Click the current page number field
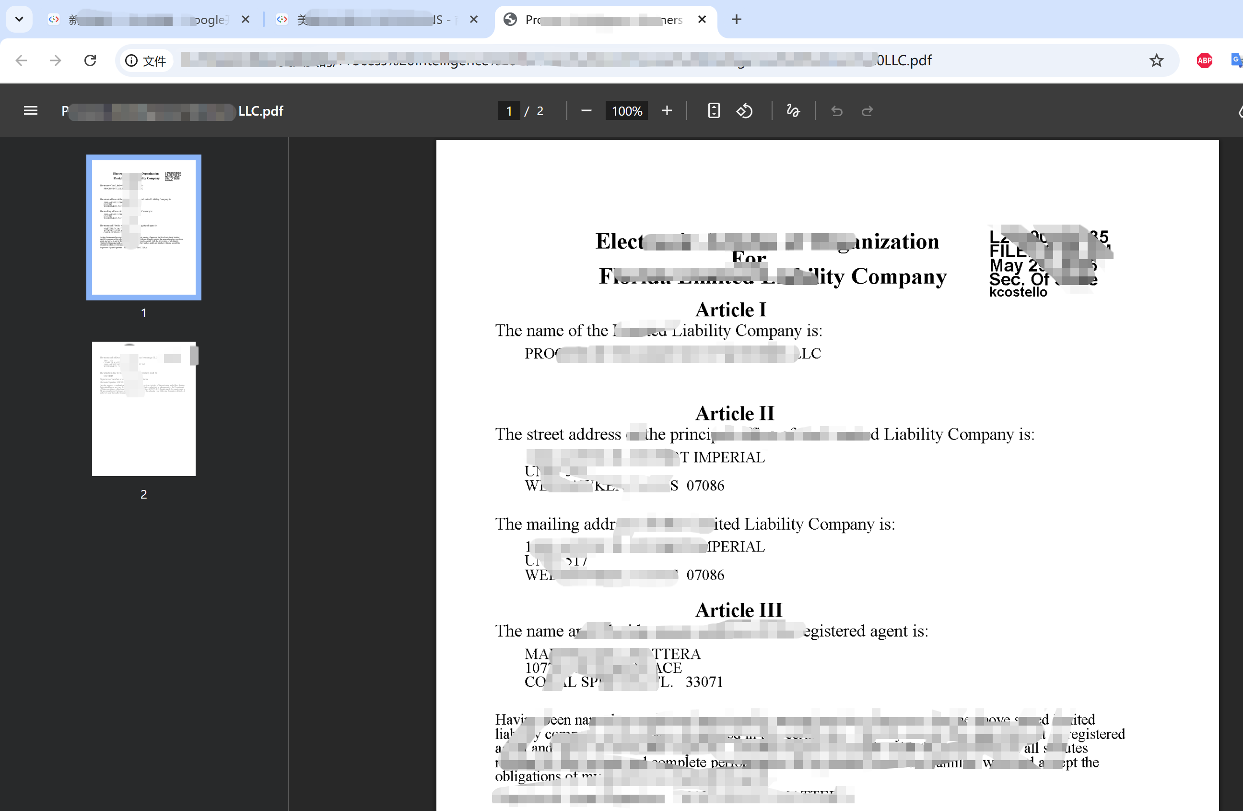Screen dimensions: 1243x811 coord(509,111)
